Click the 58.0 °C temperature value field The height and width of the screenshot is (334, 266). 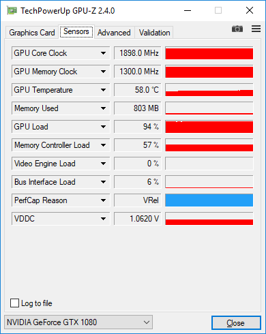137,90
